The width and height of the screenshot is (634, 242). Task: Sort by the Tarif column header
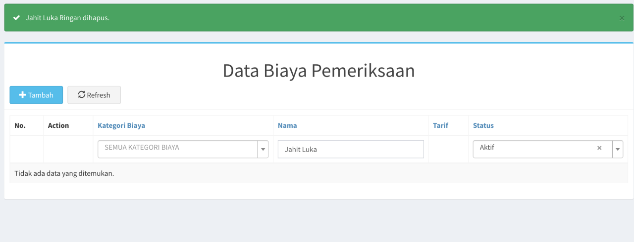click(440, 125)
